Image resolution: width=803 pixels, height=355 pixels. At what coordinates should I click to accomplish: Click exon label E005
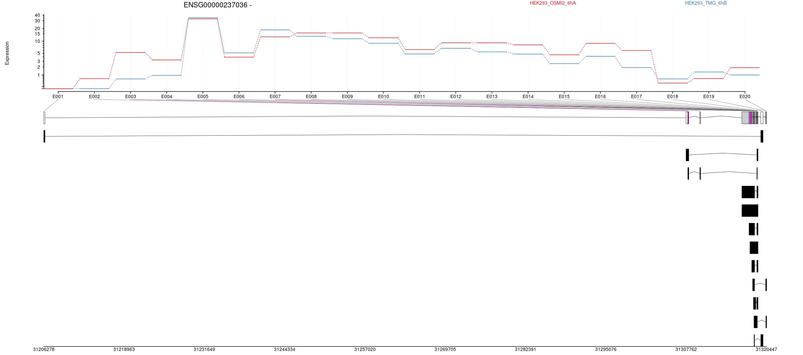tap(203, 96)
